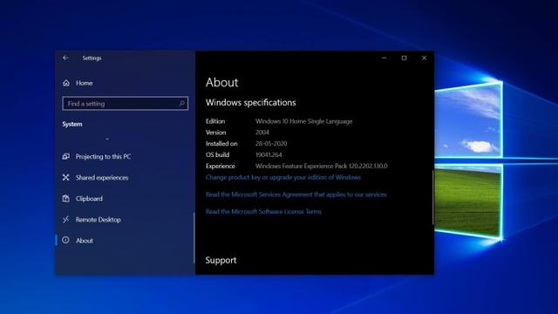
Task: Click the main pane vertical scrollbar
Action: coord(432,198)
